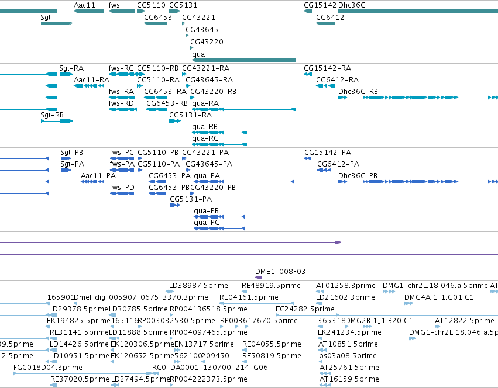
Task: Select transcript Sgt-RB
Action: [57, 121]
